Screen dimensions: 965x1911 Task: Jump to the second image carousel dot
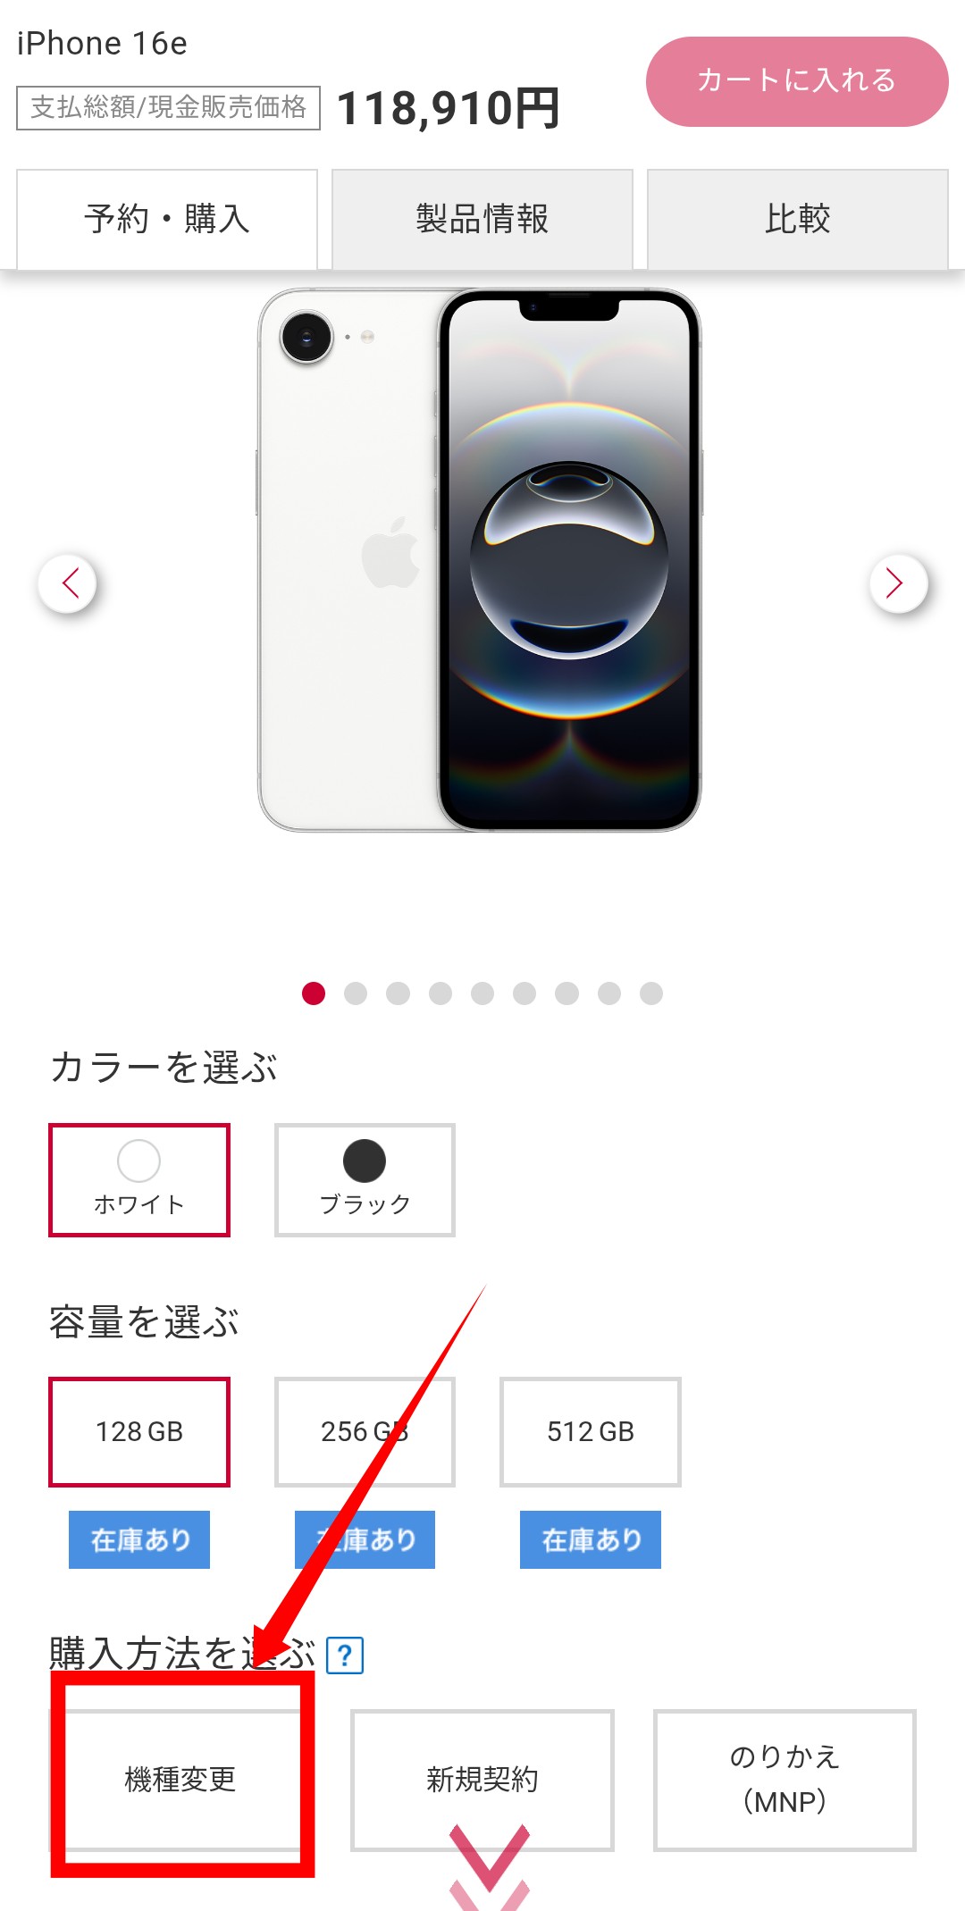356,993
